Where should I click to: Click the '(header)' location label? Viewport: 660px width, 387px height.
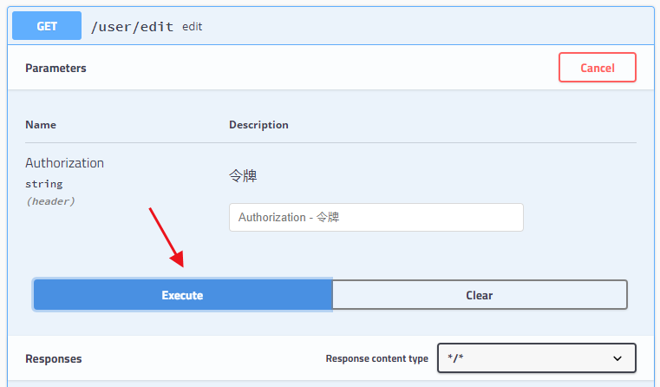click(50, 201)
